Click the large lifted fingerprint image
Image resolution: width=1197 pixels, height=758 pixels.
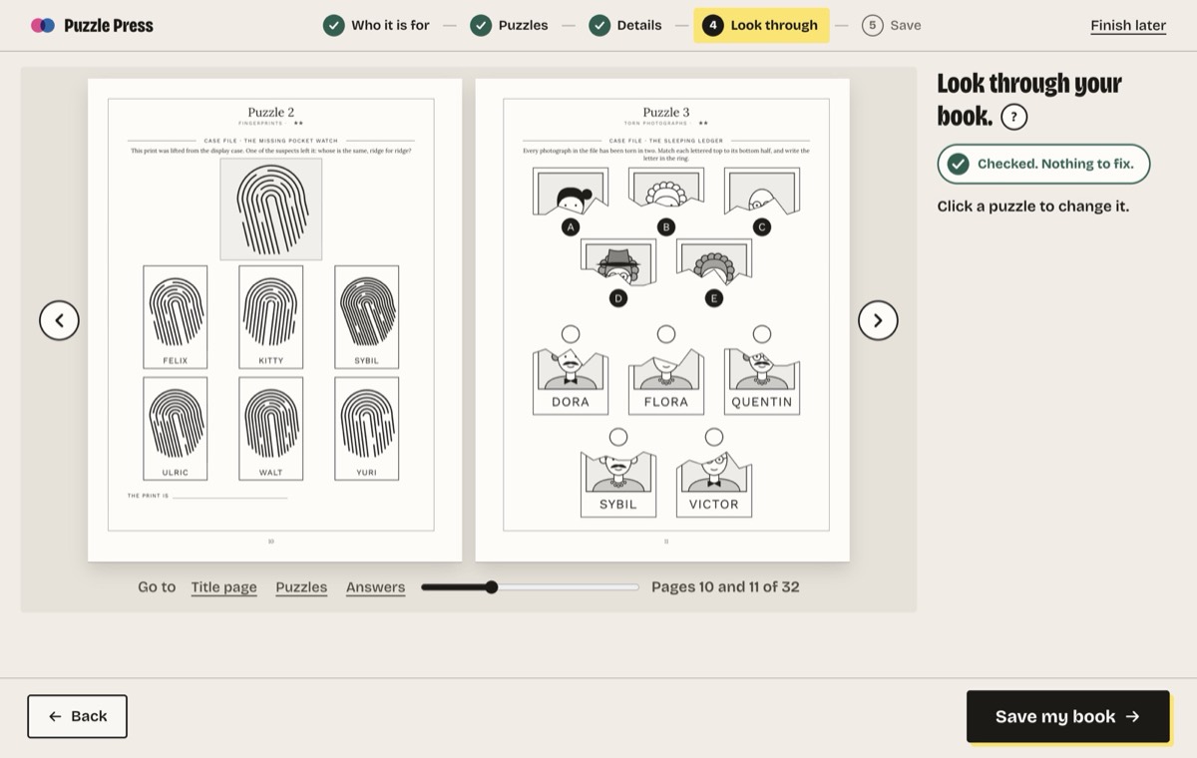click(271, 208)
